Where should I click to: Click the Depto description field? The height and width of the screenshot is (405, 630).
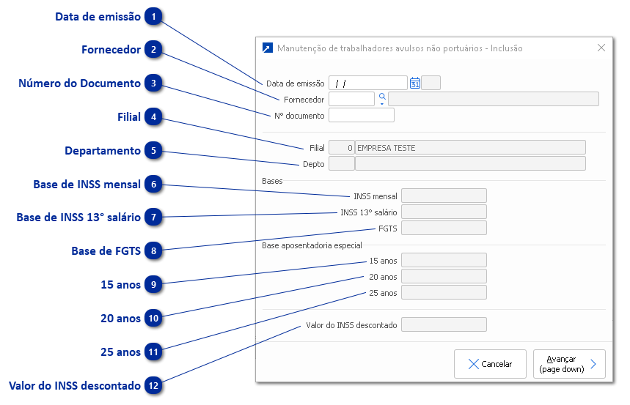point(470,164)
